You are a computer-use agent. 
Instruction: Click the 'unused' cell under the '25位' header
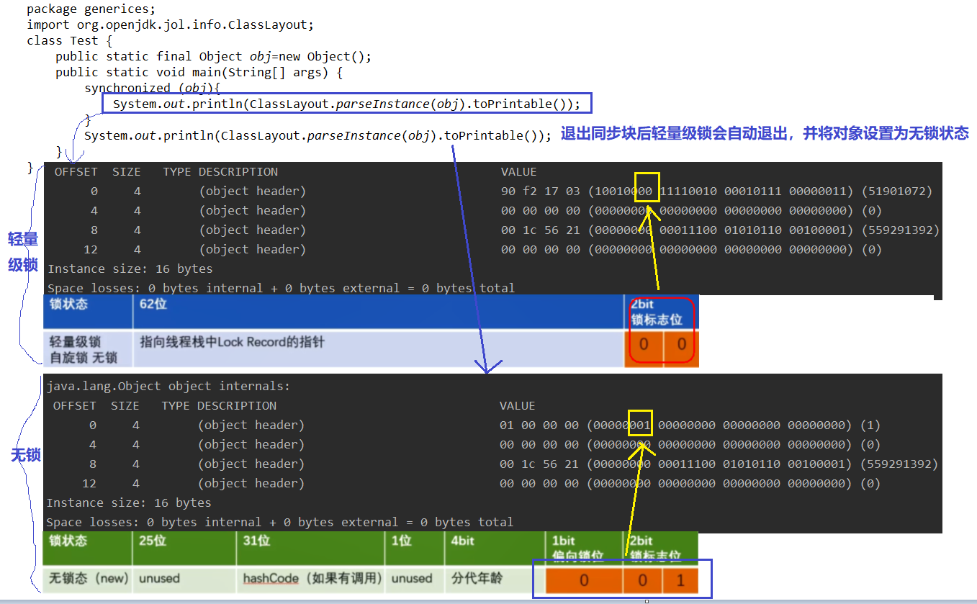tap(184, 580)
